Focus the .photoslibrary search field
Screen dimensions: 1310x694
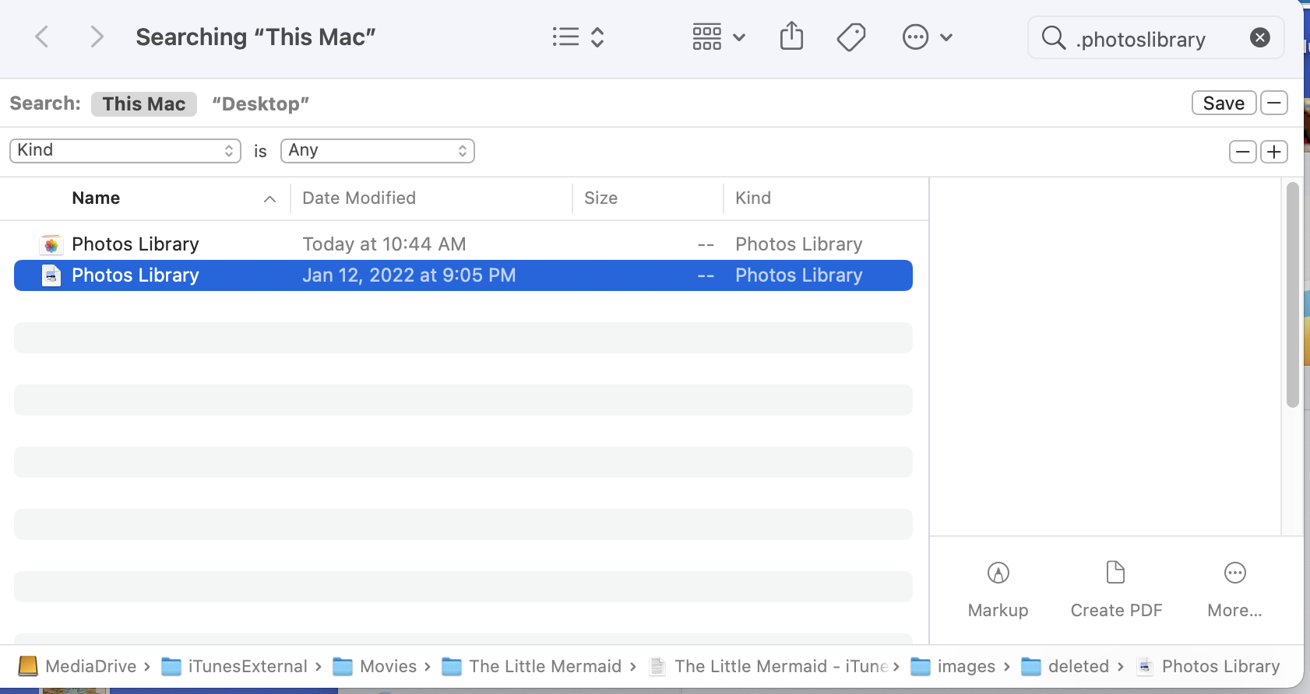pyautogui.click(x=1156, y=37)
